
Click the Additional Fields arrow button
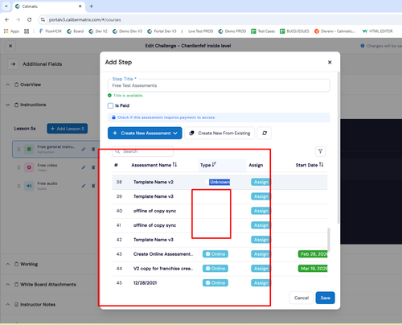pos(13,64)
